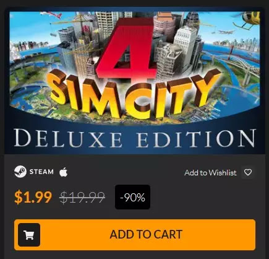The height and width of the screenshot is (259, 269).
Task: Click the STEAM text label
Action: coord(41,172)
